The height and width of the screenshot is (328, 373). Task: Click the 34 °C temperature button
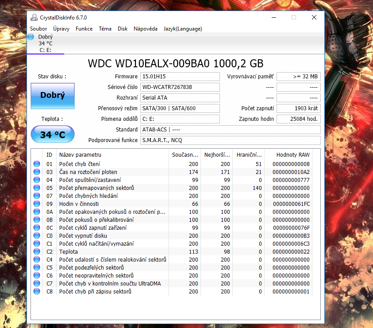pos(53,134)
